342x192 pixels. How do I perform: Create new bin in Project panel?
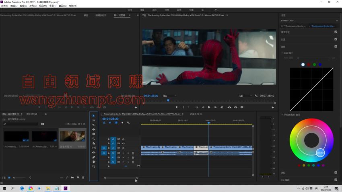(x=72, y=178)
